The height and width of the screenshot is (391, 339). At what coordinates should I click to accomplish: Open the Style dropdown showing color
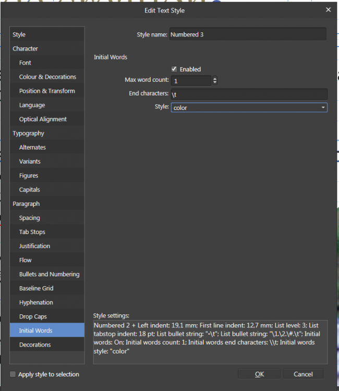point(249,107)
